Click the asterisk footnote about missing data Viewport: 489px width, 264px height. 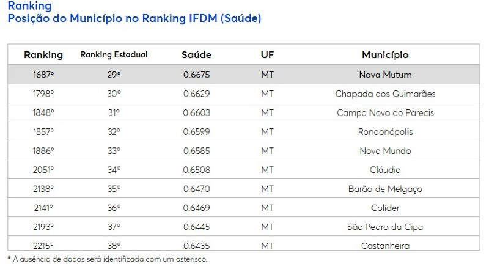108,259
